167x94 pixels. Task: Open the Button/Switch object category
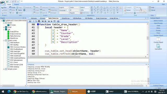(x=158, y=21)
